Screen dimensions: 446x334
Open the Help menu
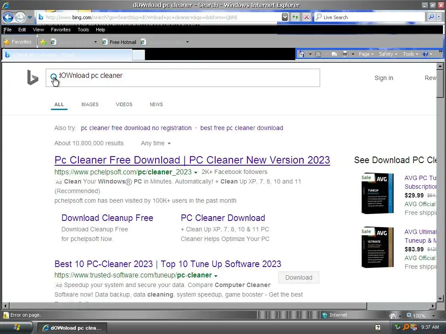[100, 30]
